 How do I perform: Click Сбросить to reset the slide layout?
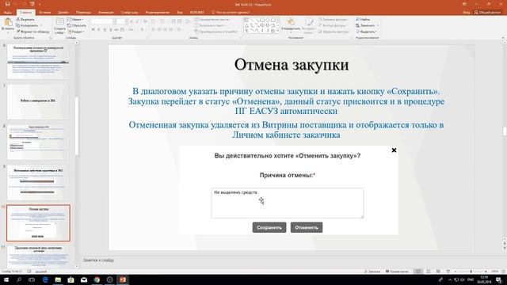[x=77, y=25]
